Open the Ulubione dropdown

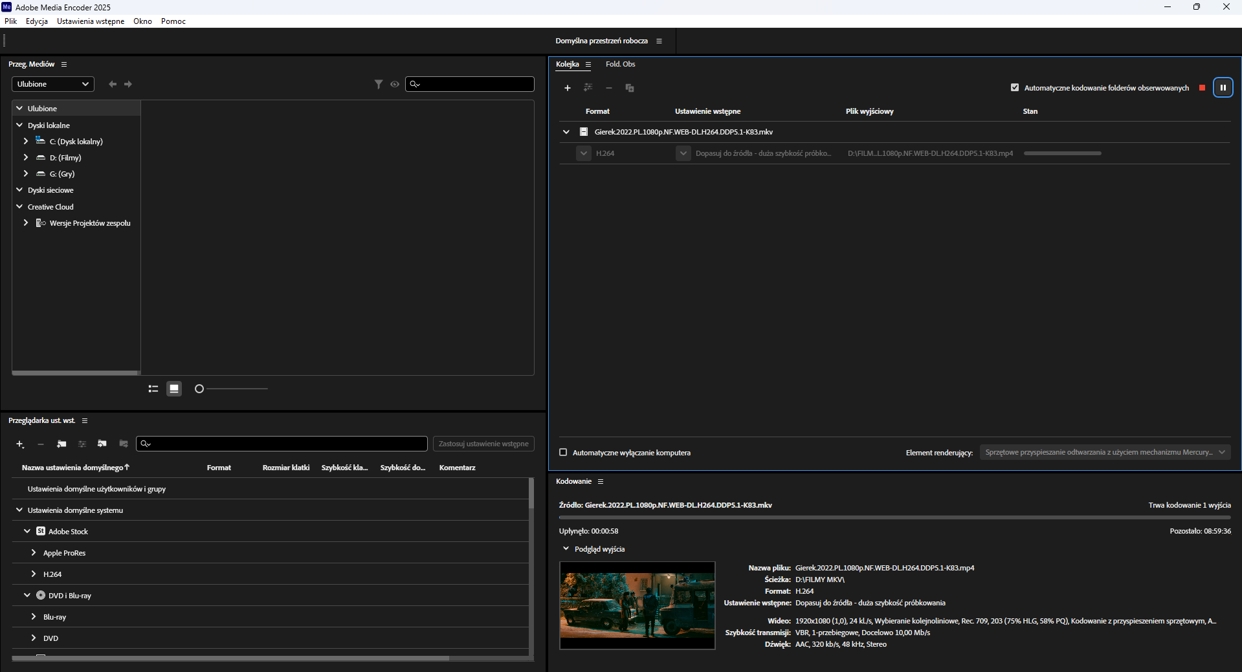(x=53, y=84)
